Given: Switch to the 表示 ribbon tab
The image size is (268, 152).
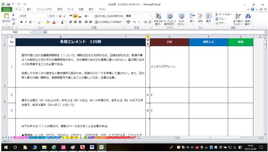Looking at the screenshot, I should (x=91, y=9).
